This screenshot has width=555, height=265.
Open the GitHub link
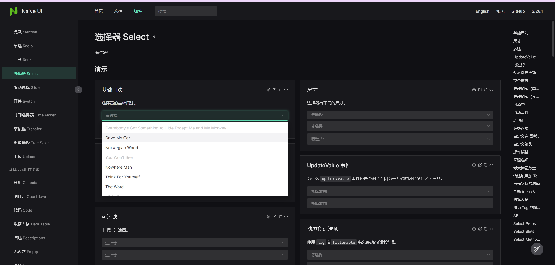518,11
